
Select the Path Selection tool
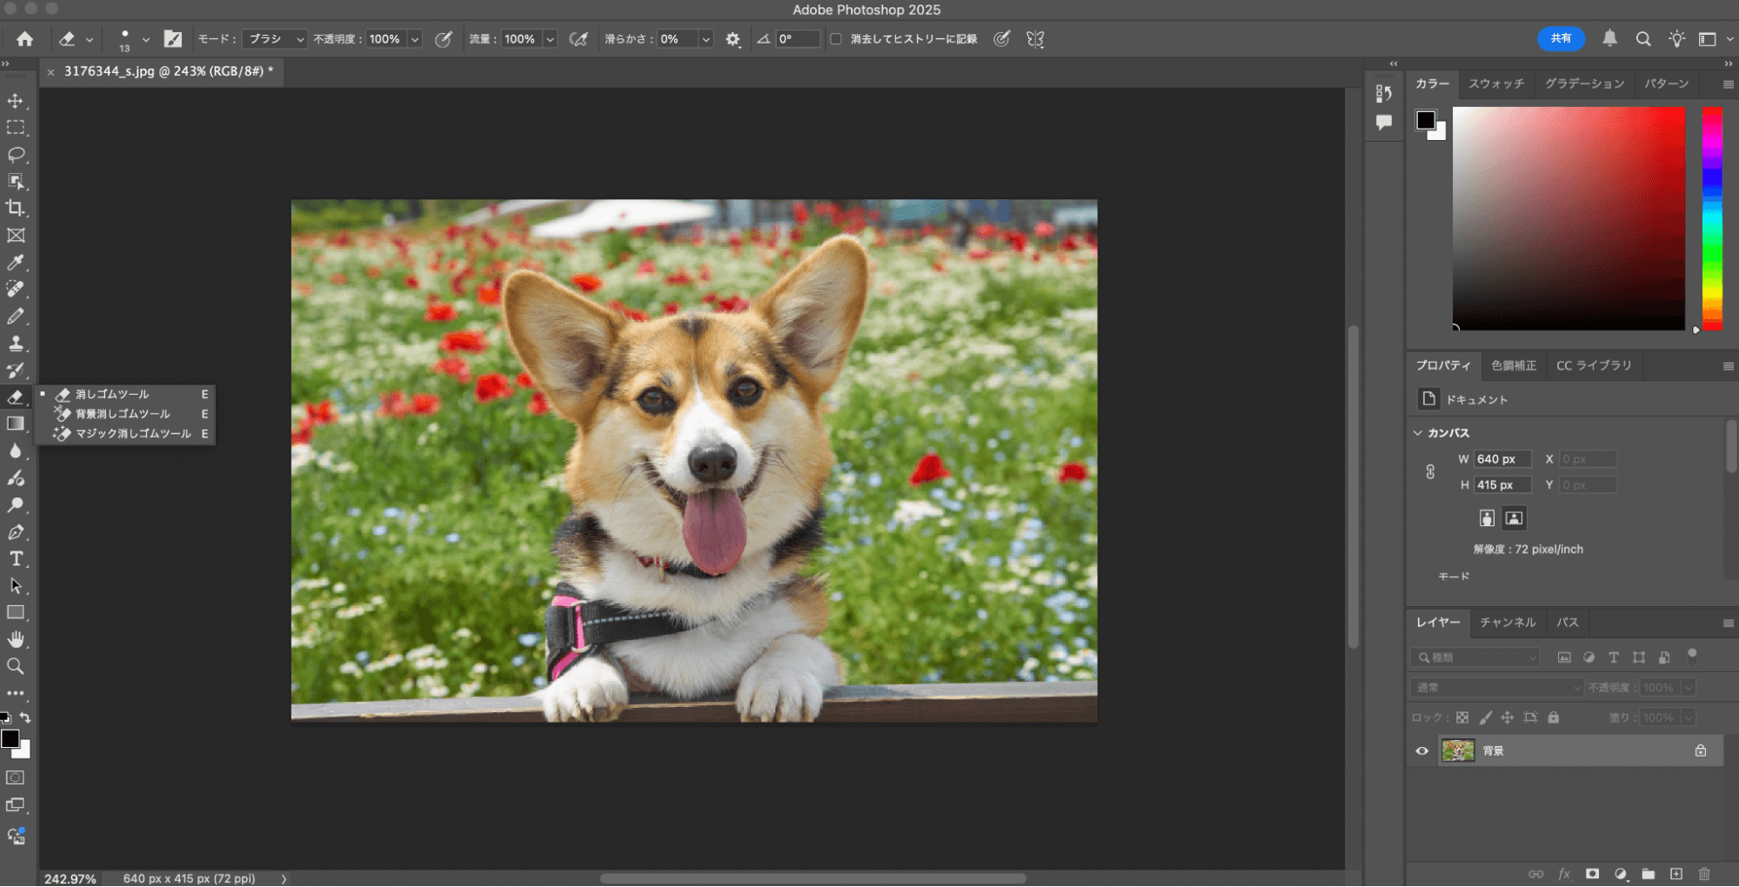(x=16, y=586)
